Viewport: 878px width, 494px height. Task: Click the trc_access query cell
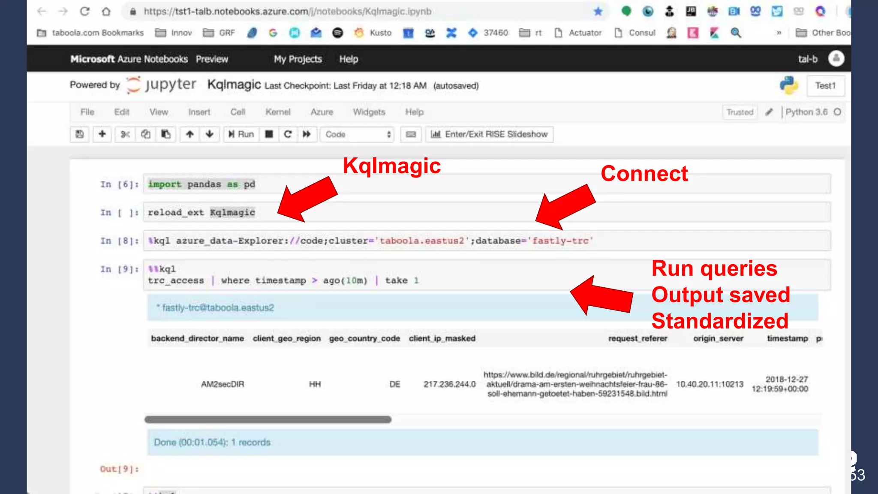tap(487, 275)
